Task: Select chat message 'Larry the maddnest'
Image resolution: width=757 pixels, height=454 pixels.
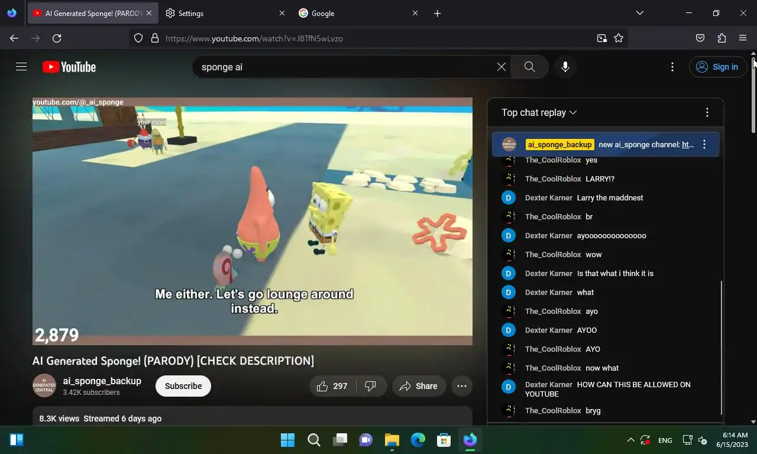Action: click(610, 197)
